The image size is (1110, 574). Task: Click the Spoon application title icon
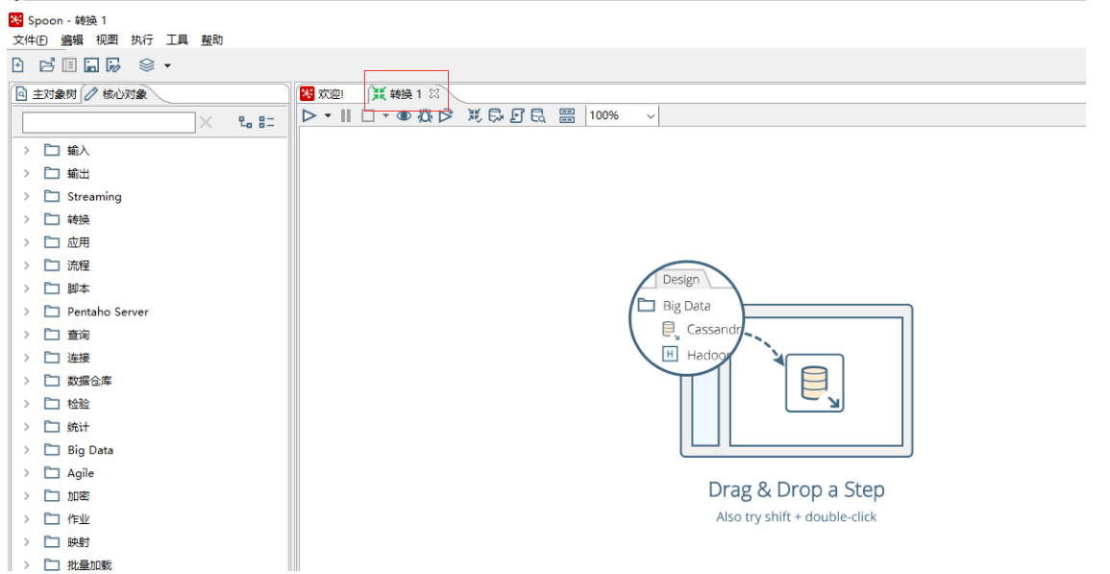[x=15, y=20]
